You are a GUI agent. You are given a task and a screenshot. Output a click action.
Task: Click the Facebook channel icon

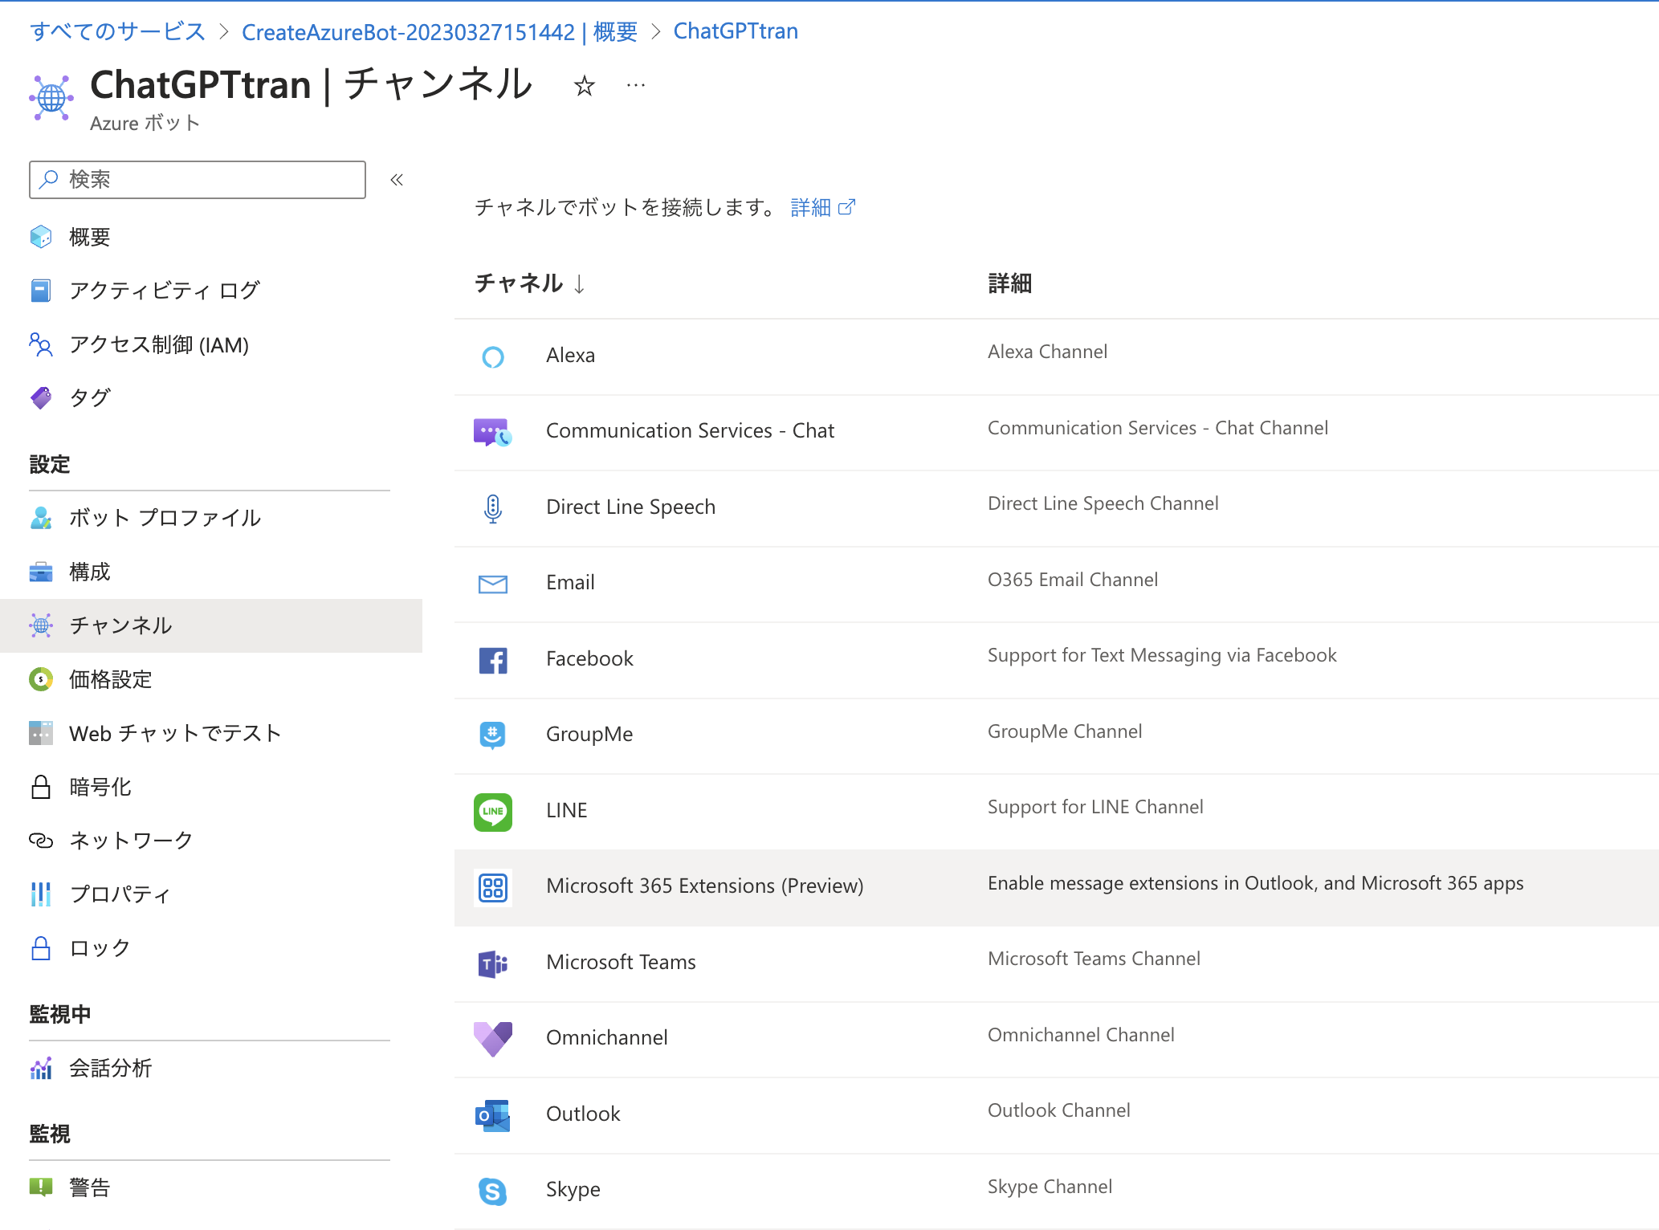click(492, 660)
